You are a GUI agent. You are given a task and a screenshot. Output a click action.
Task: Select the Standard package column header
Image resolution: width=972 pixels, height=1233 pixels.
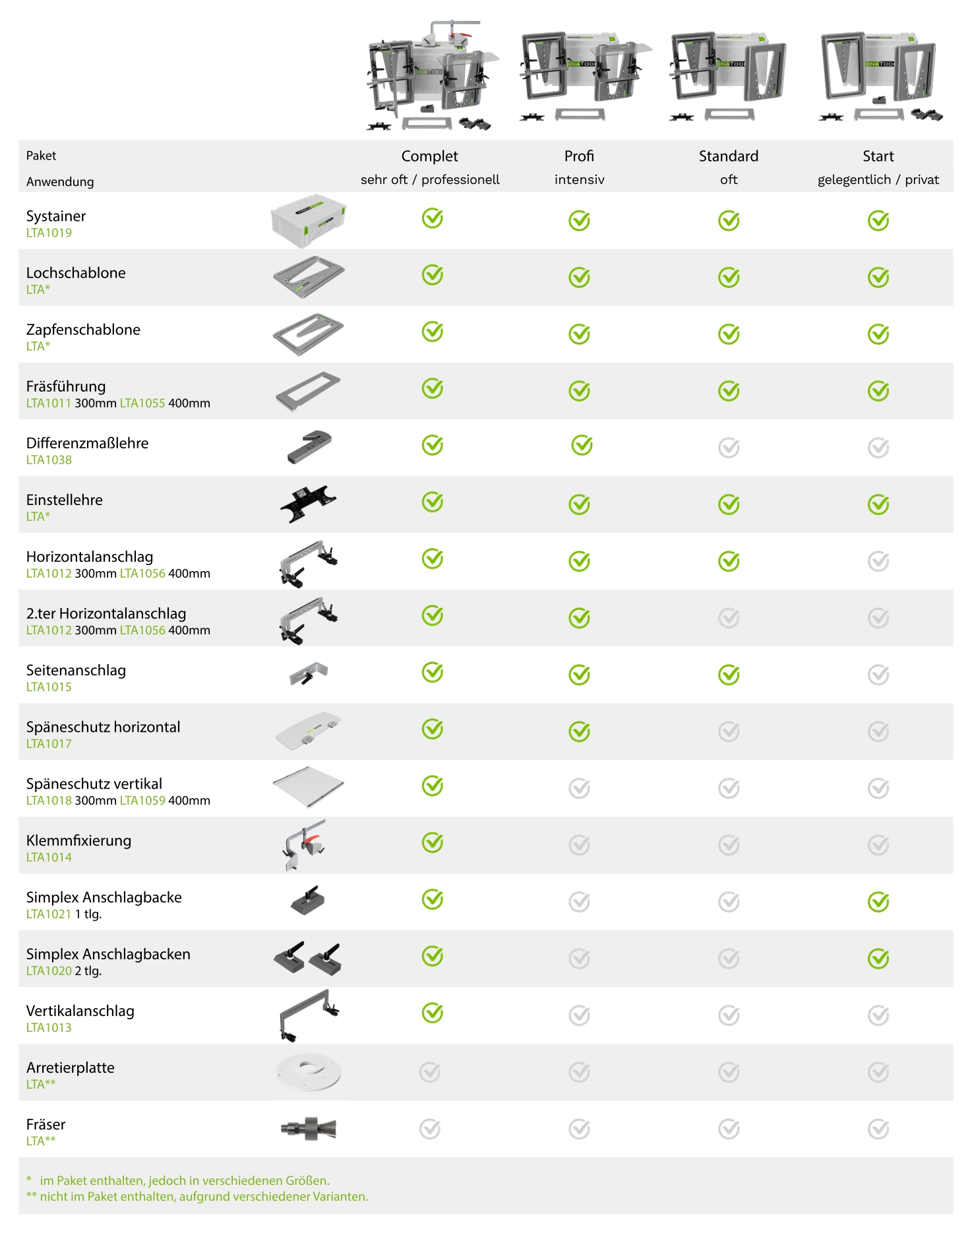click(728, 156)
